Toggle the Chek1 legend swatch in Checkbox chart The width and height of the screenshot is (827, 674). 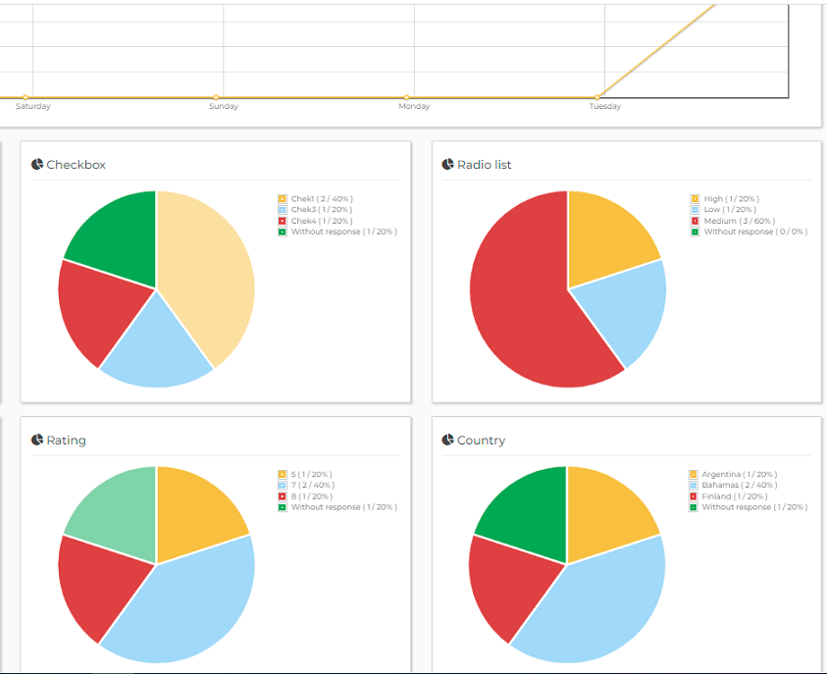pos(283,199)
